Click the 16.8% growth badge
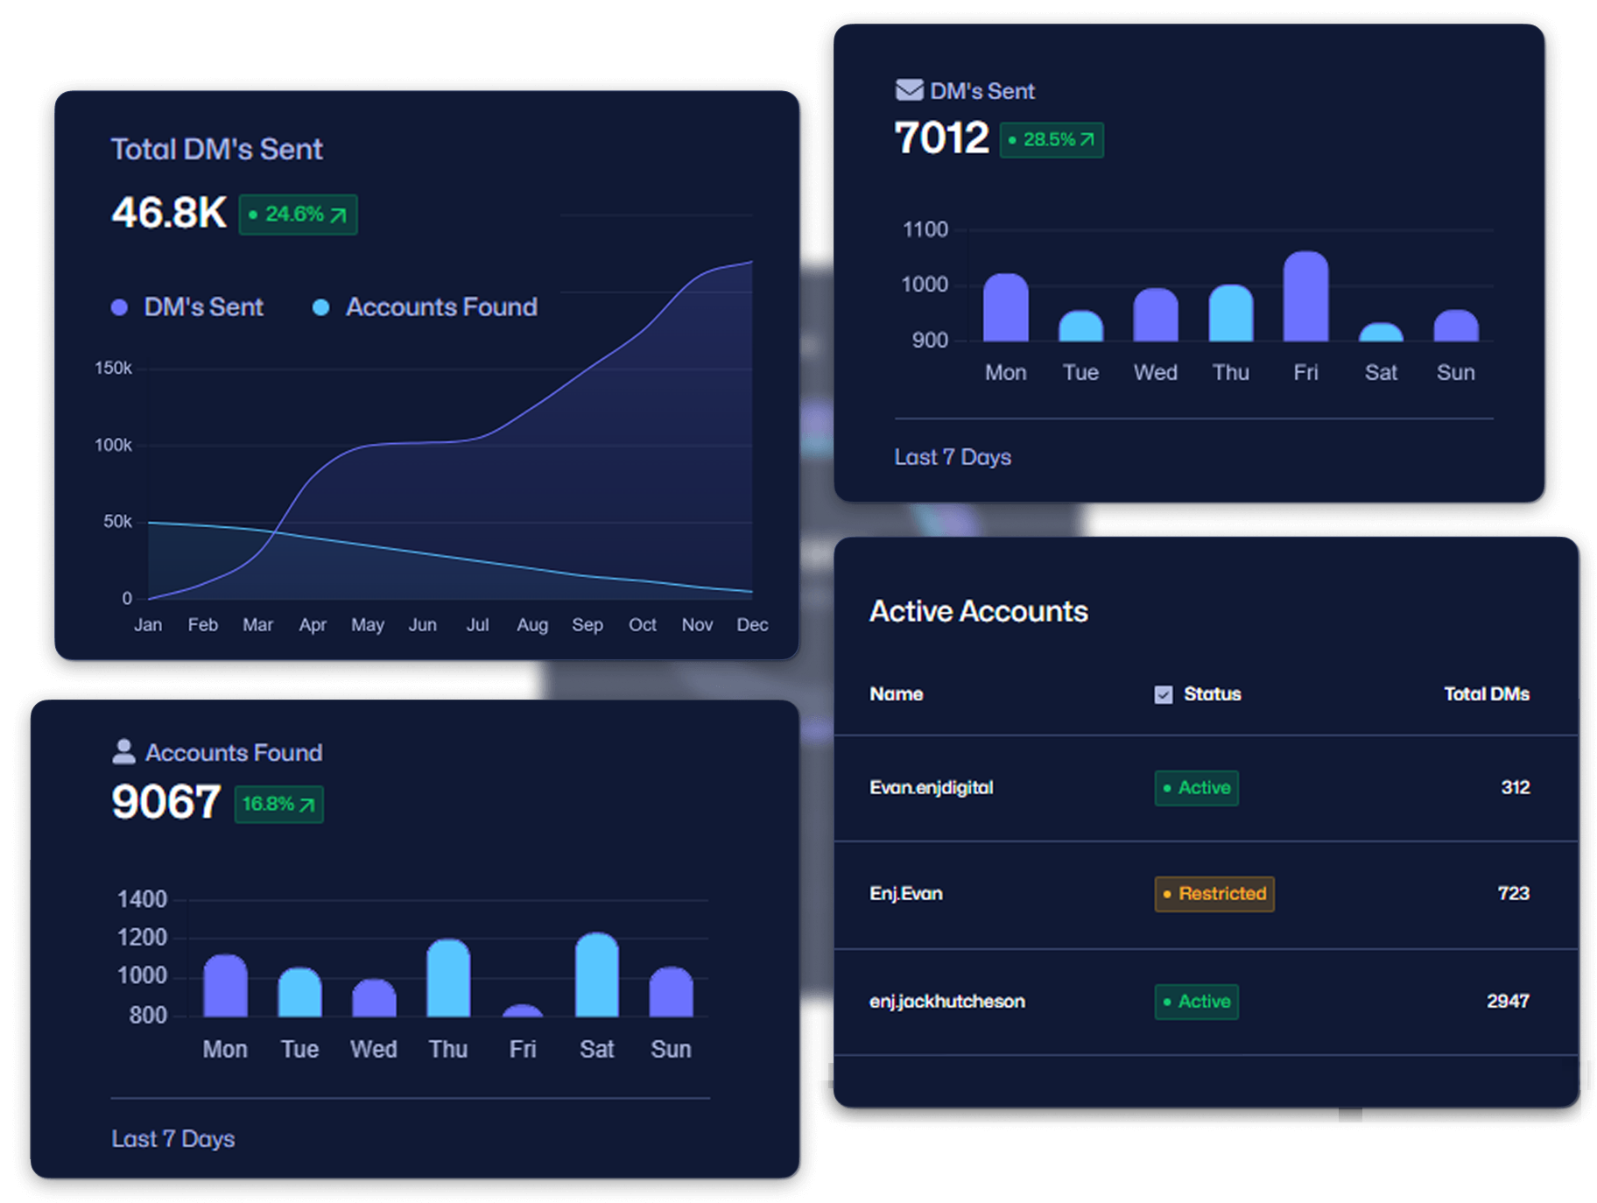The height and width of the screenshot is (1203, 1597). pos(278,804)
